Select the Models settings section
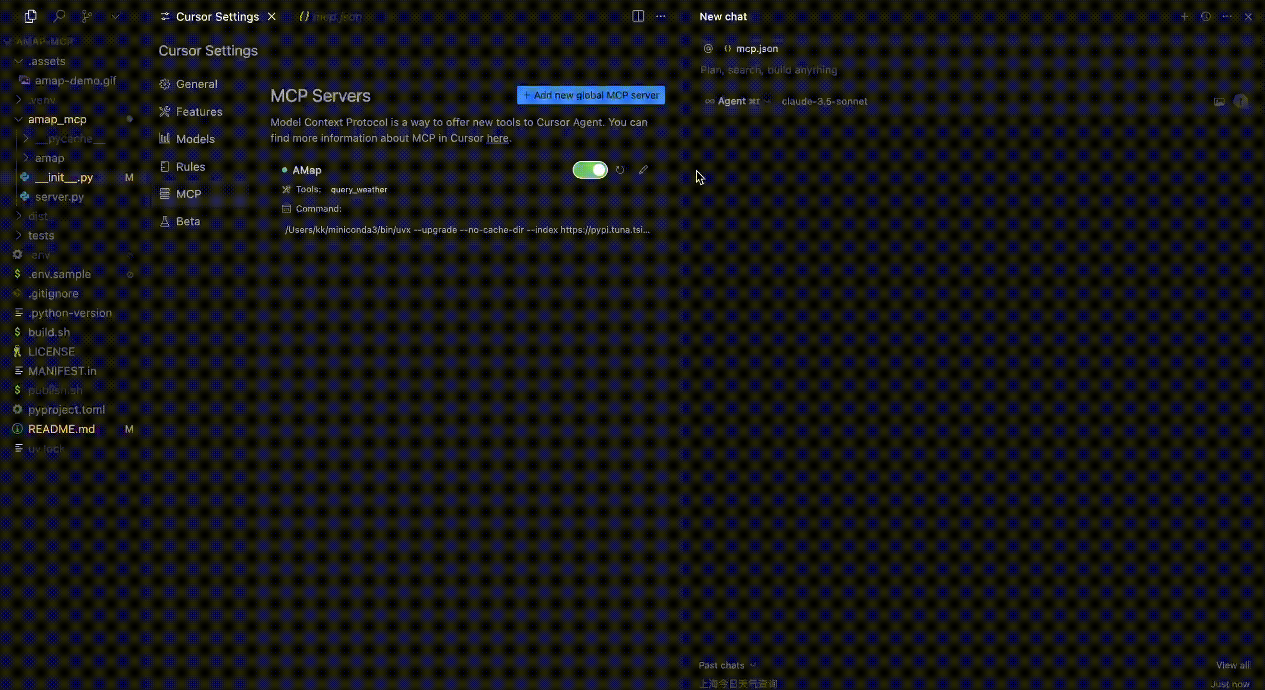Viewport: 1265px width, 690px height. [195, 139]
